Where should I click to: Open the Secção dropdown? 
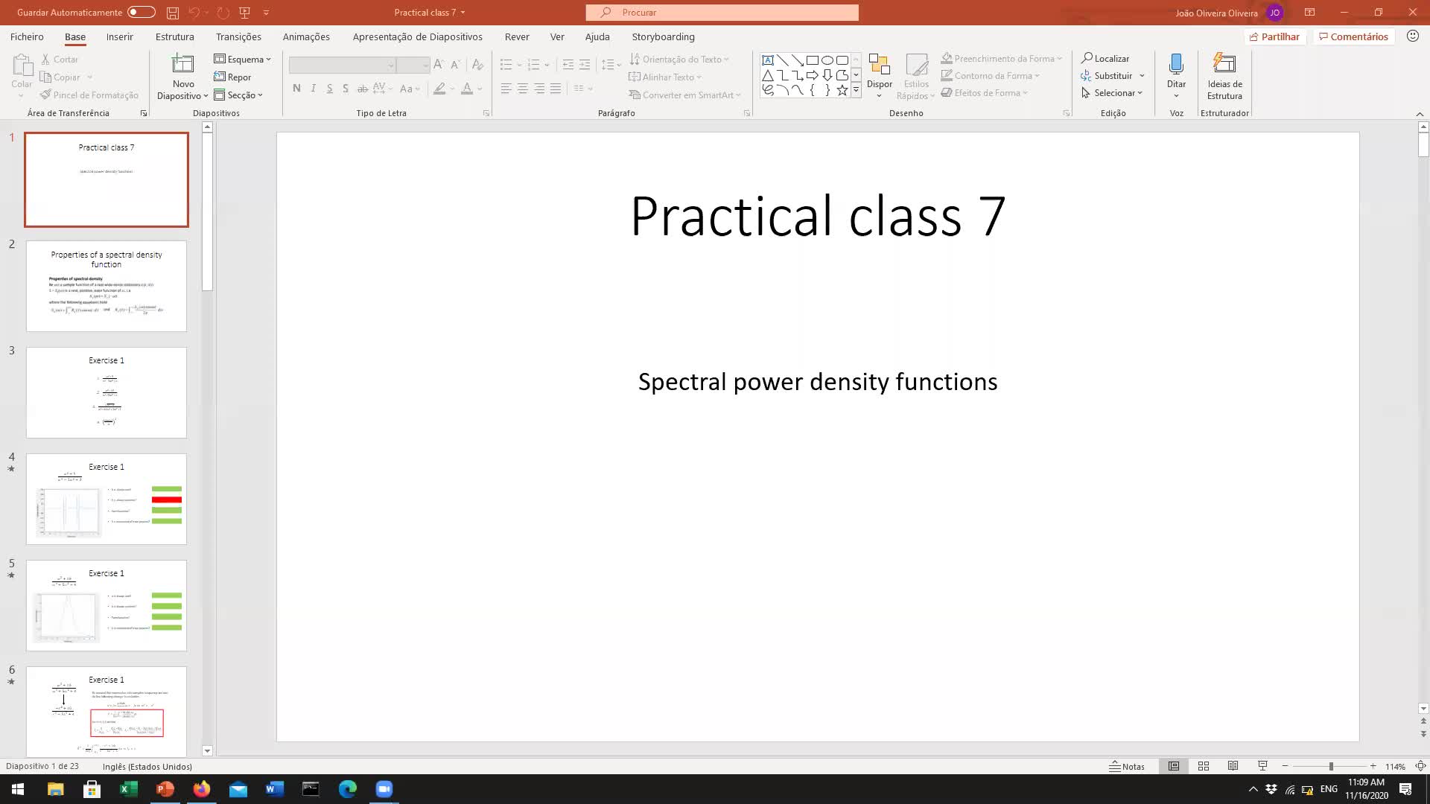click(x=239, y=95)
